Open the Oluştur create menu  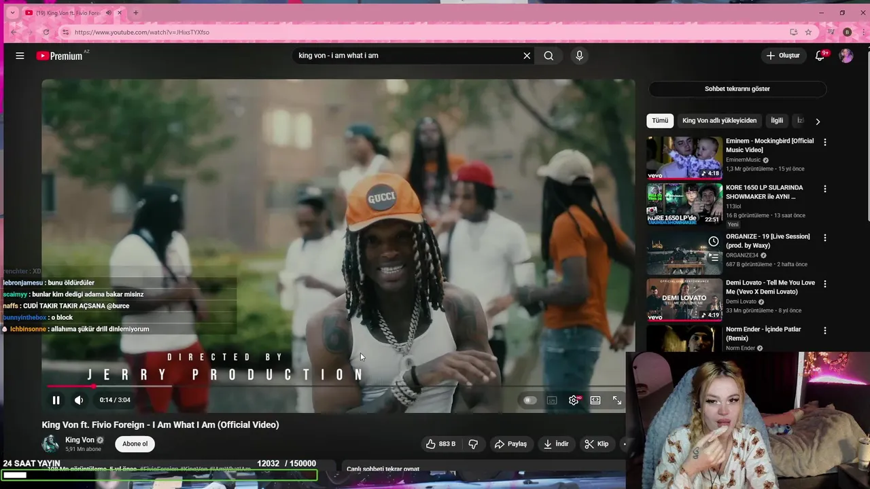coord(783,56)
